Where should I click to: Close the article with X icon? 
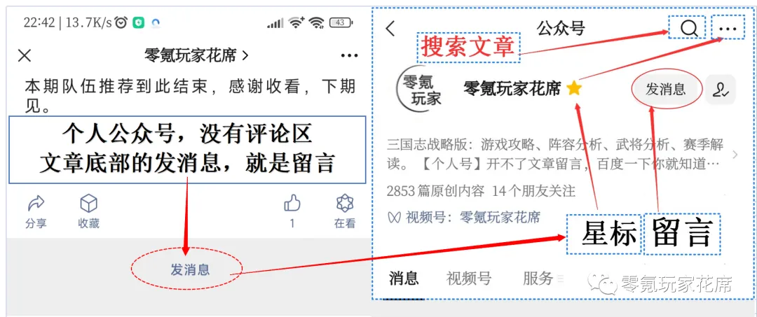(24, 55)
